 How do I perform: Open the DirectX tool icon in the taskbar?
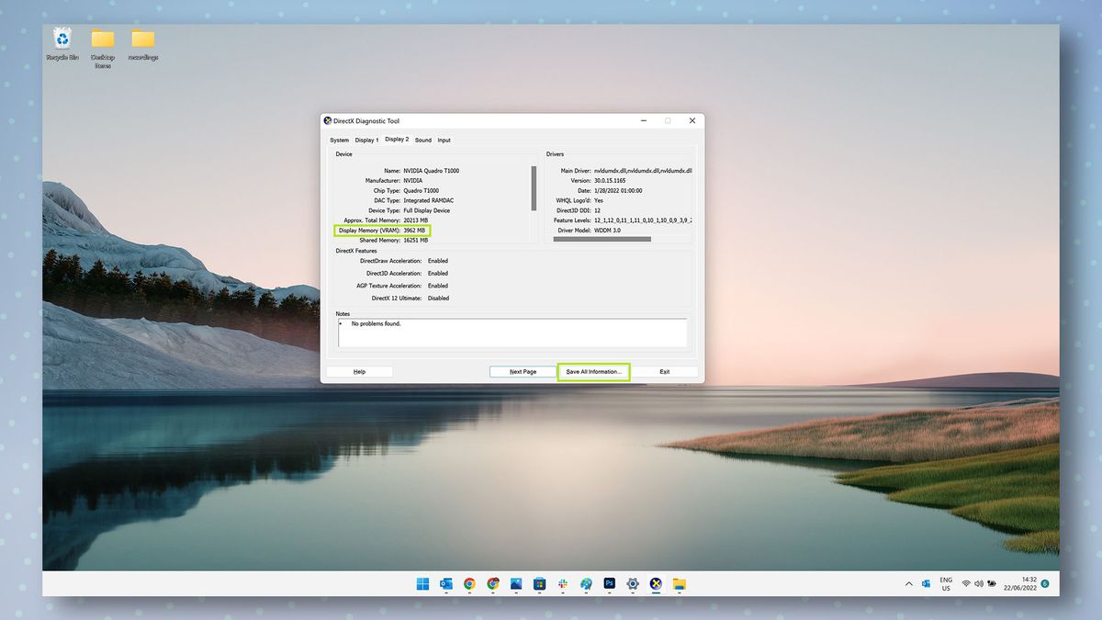point(655,584)
